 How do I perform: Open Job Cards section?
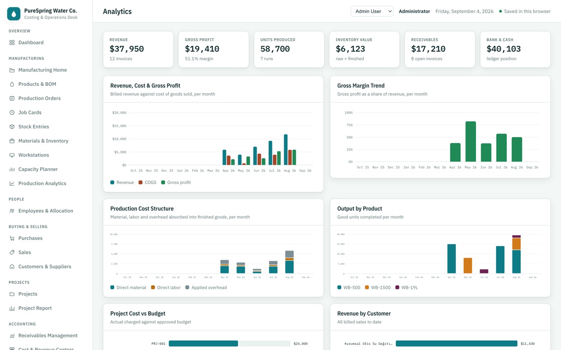coord(46,112)
